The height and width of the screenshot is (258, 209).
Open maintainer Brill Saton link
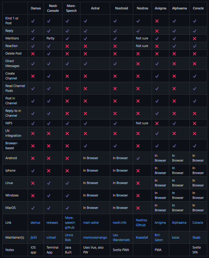(x=159, y=237)
